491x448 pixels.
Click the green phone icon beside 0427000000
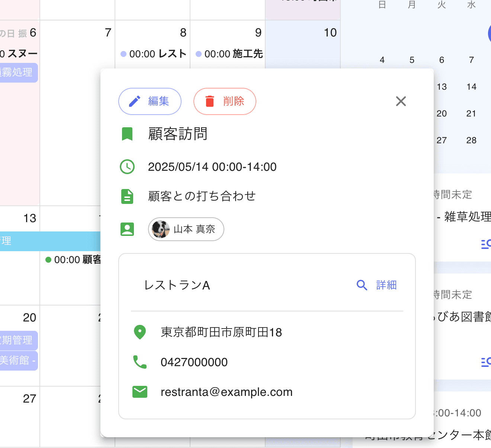pyautogui.click(x=139, y=362)
